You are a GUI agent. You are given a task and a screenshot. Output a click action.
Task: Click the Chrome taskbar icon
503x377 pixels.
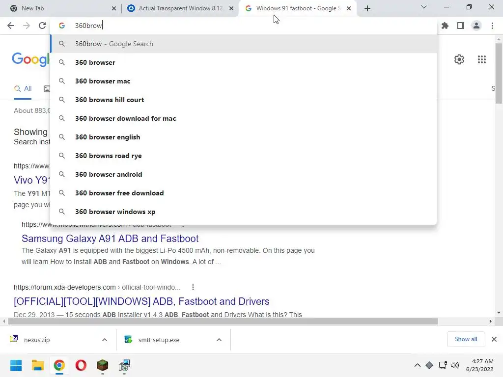click(59, 365)
